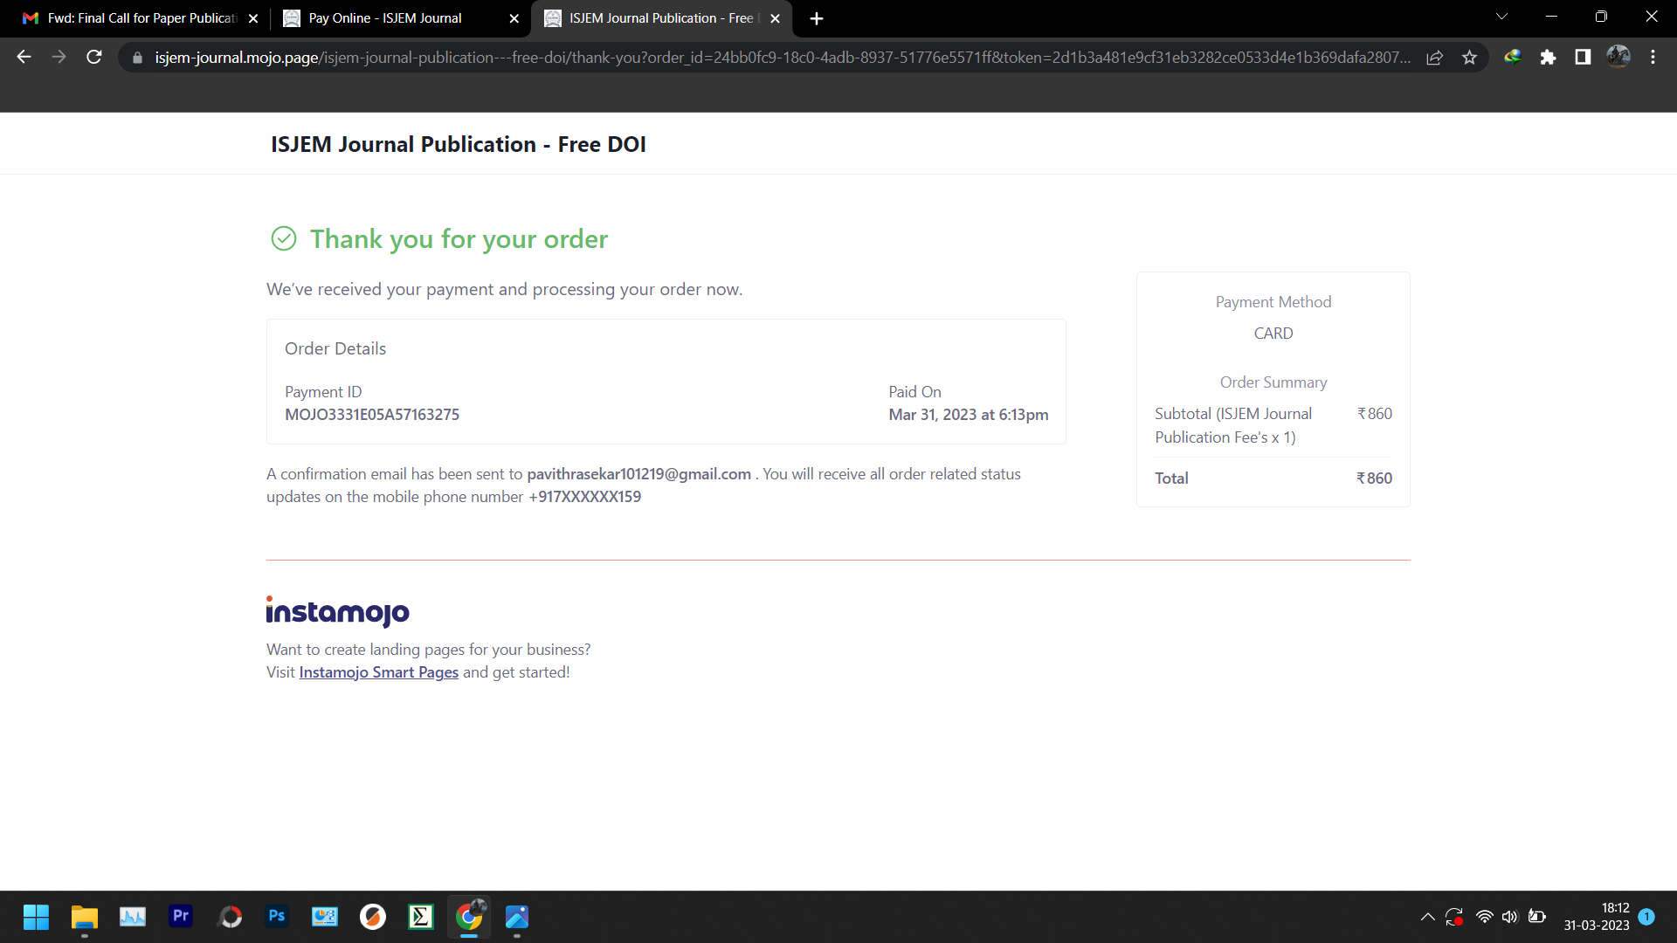The image size is (1677, 943).
Task: Click the Windows Start button
Action: [x=36, y=917]
